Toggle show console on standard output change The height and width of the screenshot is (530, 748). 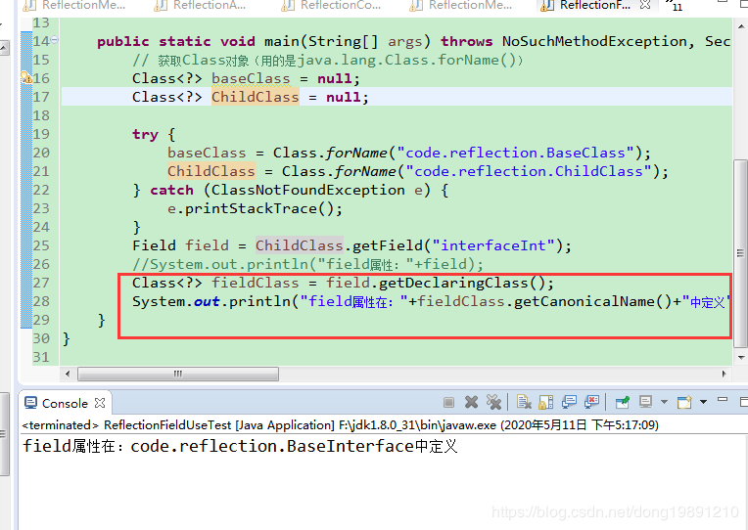coord(569,402)
